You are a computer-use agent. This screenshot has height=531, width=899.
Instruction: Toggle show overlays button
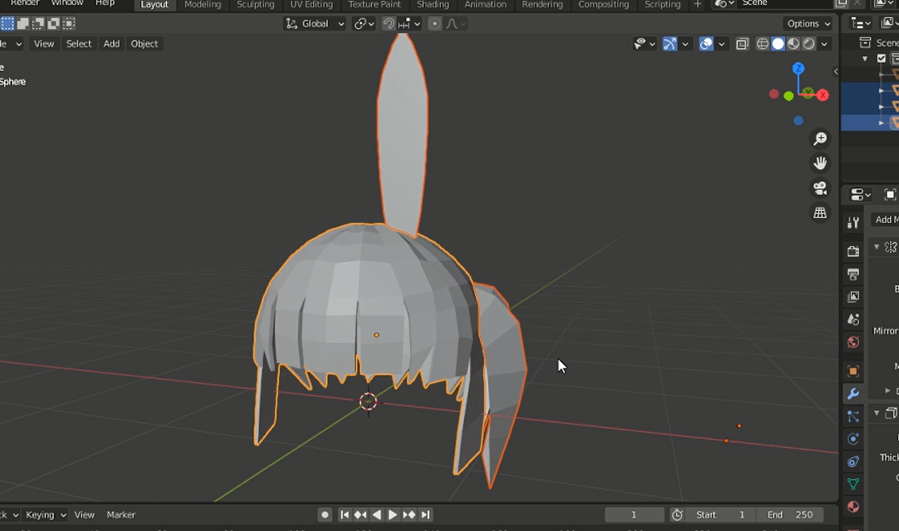(x=707, y=44)
